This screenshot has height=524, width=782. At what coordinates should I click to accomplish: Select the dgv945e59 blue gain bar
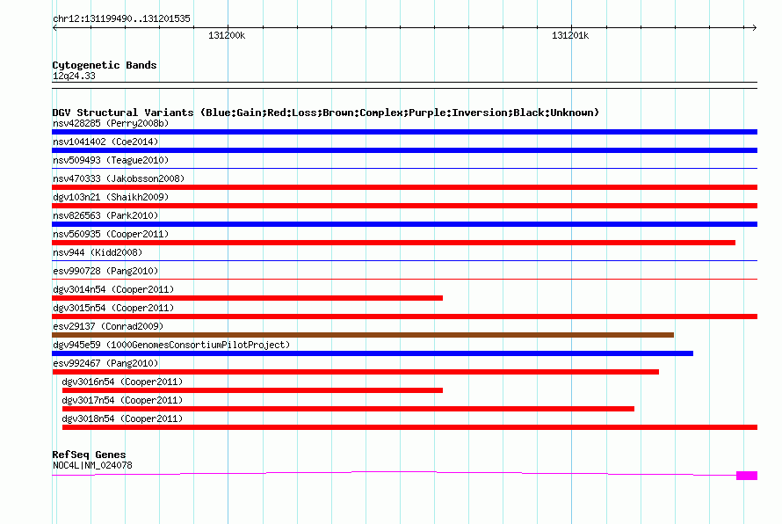(x=373, y=353)
